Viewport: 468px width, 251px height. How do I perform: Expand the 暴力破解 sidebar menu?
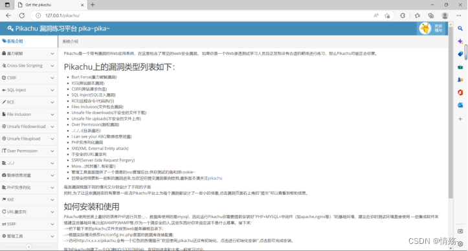coord(28,54)
